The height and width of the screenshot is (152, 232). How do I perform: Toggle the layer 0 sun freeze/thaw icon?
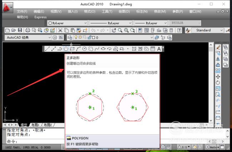tap(80, 37)
